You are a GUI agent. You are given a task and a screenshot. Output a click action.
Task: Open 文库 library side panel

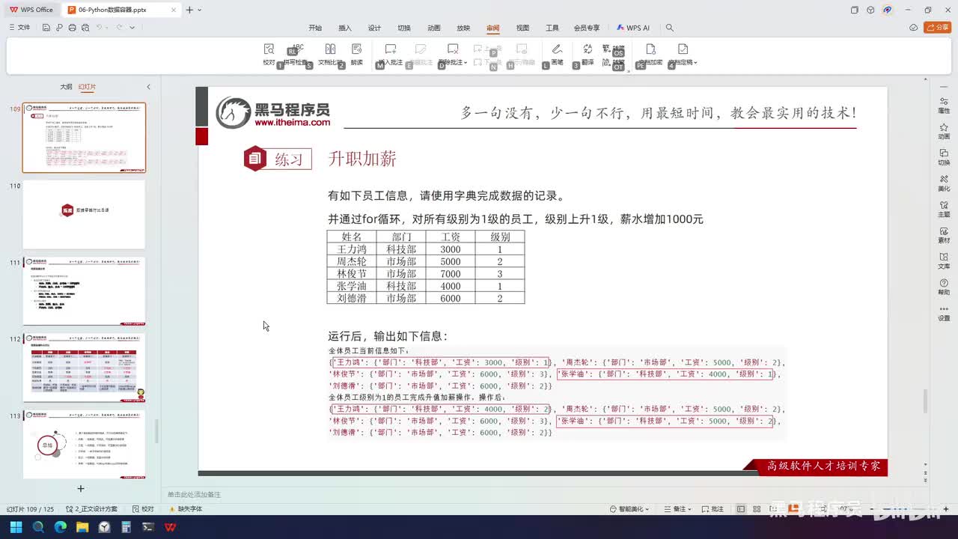944,261
